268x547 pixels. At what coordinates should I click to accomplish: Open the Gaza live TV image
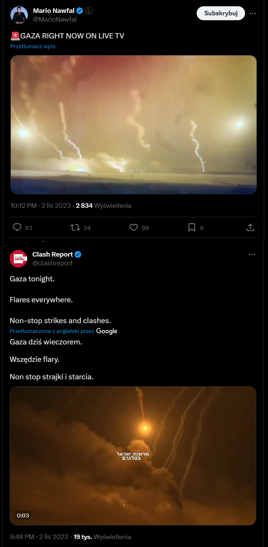click(134, 124)
